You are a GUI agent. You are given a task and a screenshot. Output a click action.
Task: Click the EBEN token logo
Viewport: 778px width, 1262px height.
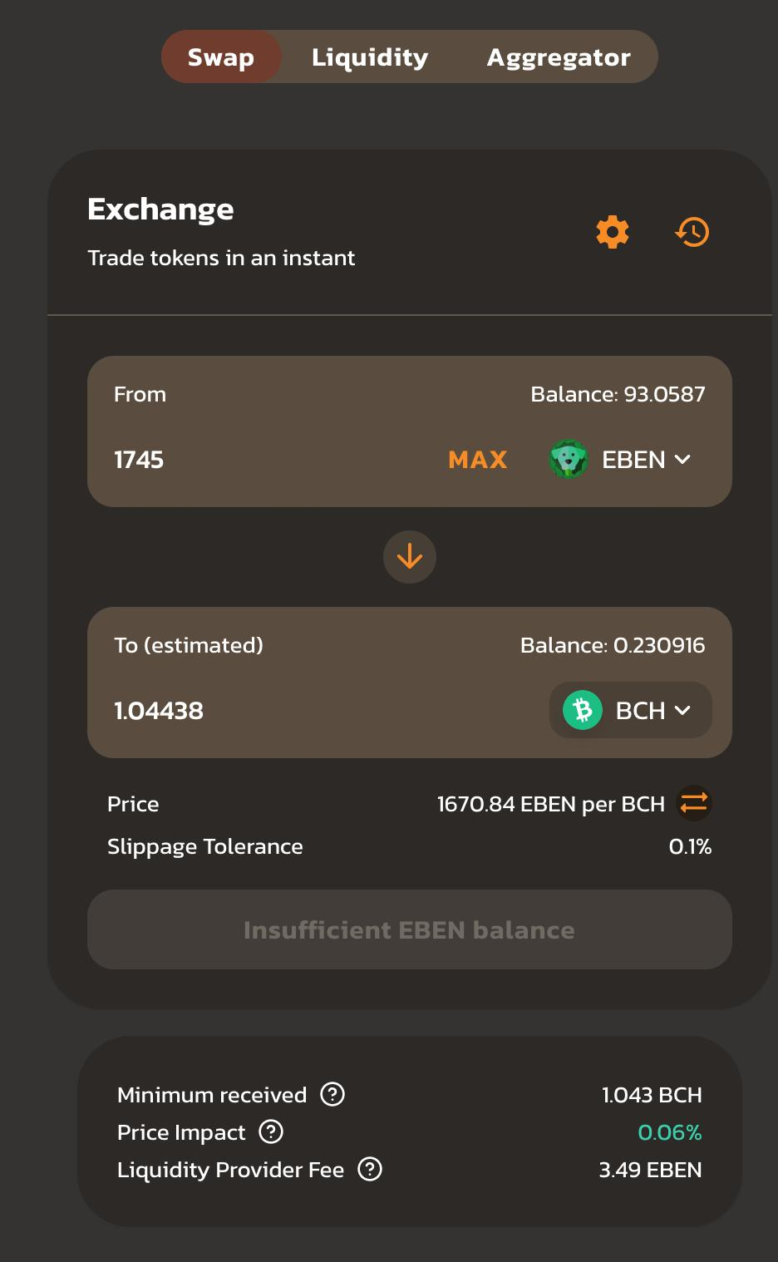tap(569, 459)
